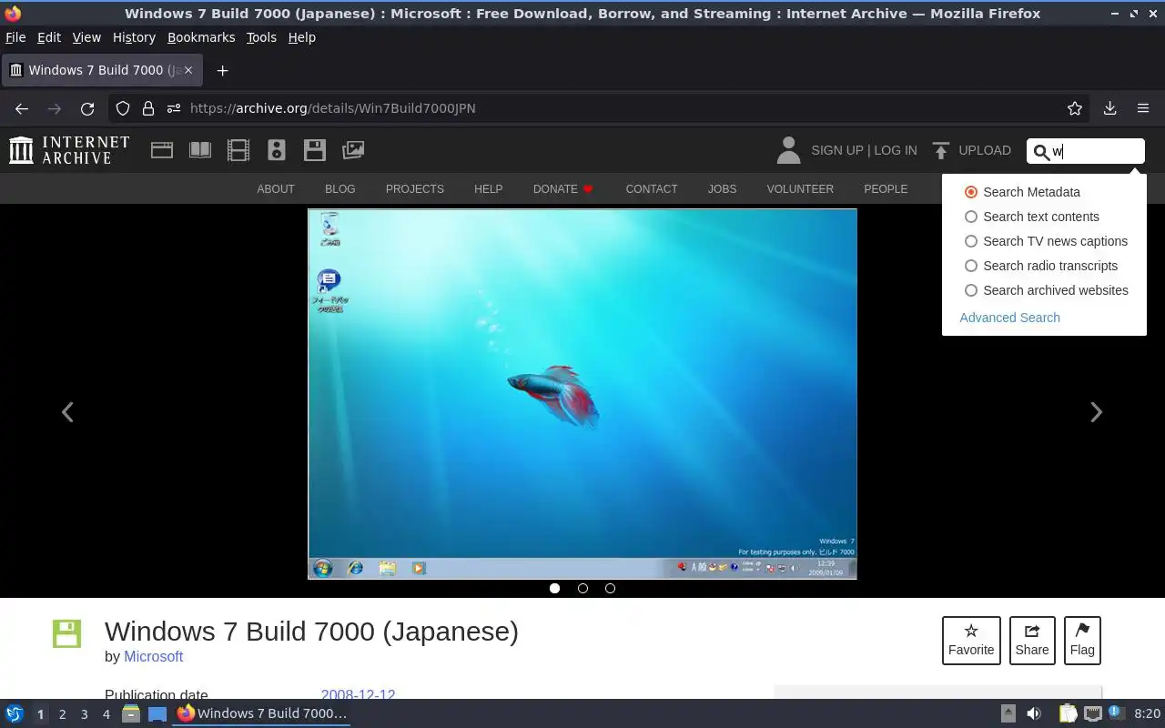This screenshot has width=1165, height=728.
Task: Open the JOBS nav link
Action: [722, 189]
